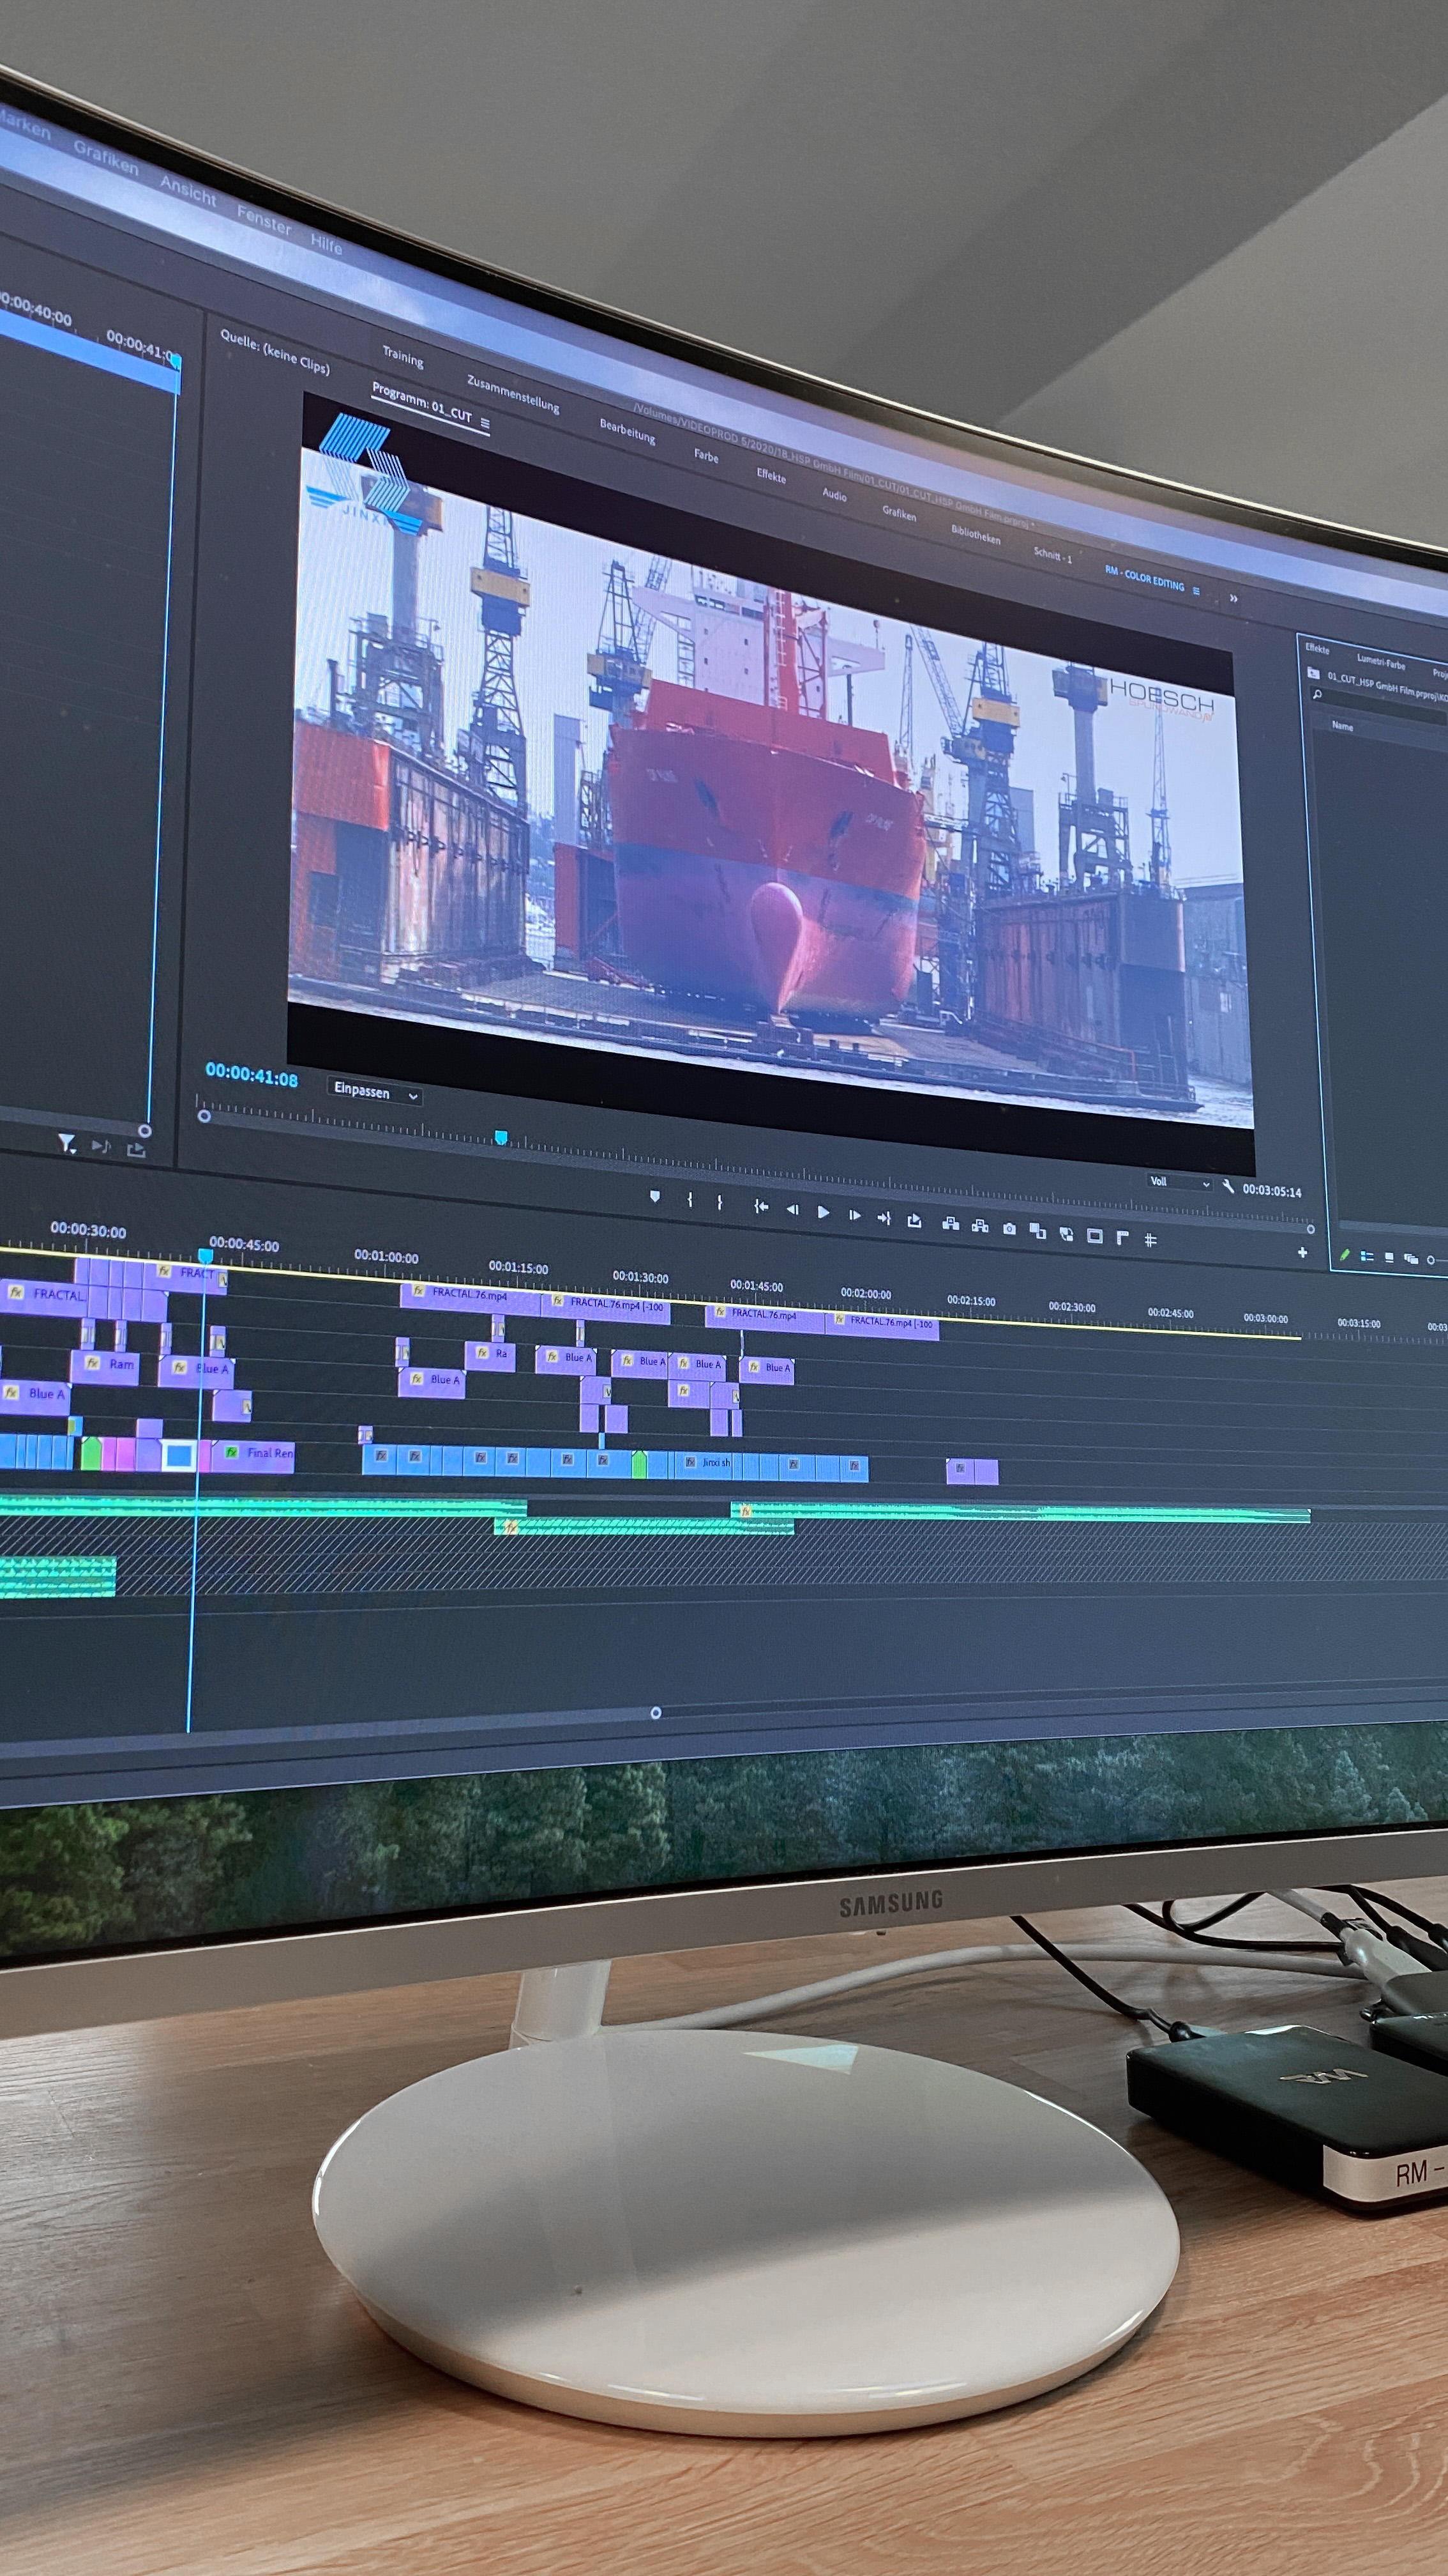Click the play audio-only icon in left panel
Screen dimensions: 1448x2576
[101, 1146]
